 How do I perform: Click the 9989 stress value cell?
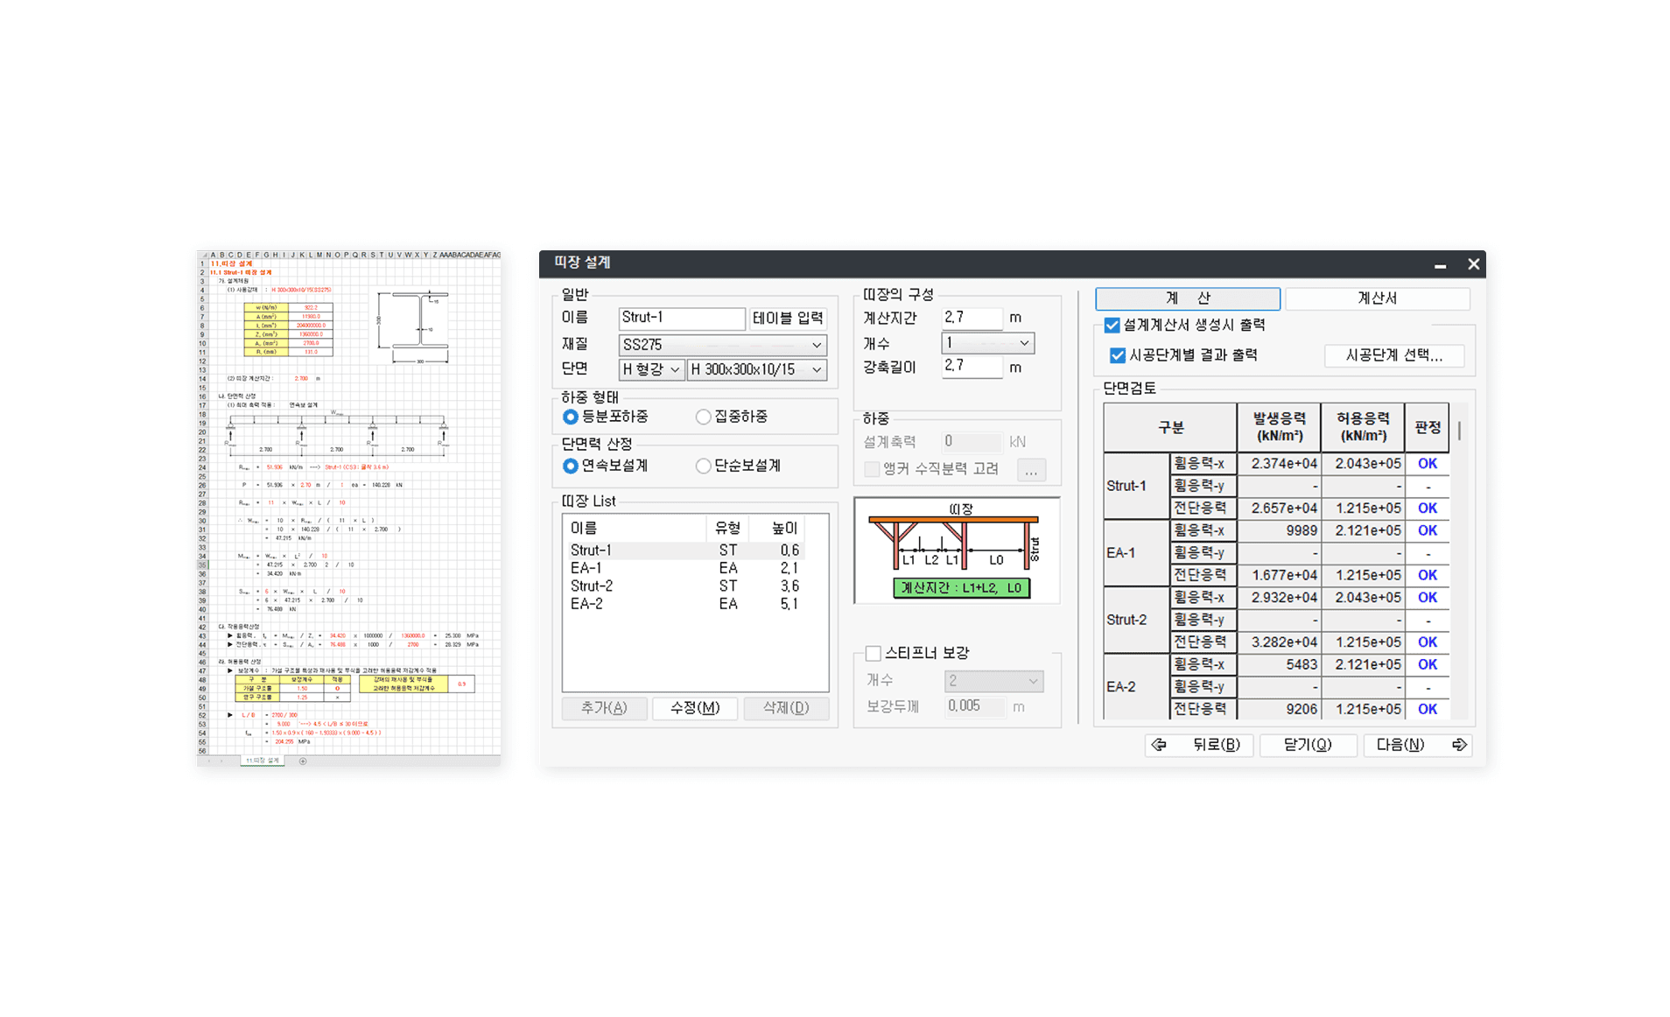click(1279, 530)
